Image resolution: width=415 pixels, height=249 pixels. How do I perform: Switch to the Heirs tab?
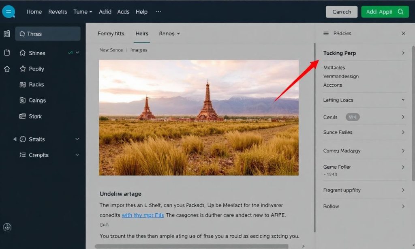[142, 34]
